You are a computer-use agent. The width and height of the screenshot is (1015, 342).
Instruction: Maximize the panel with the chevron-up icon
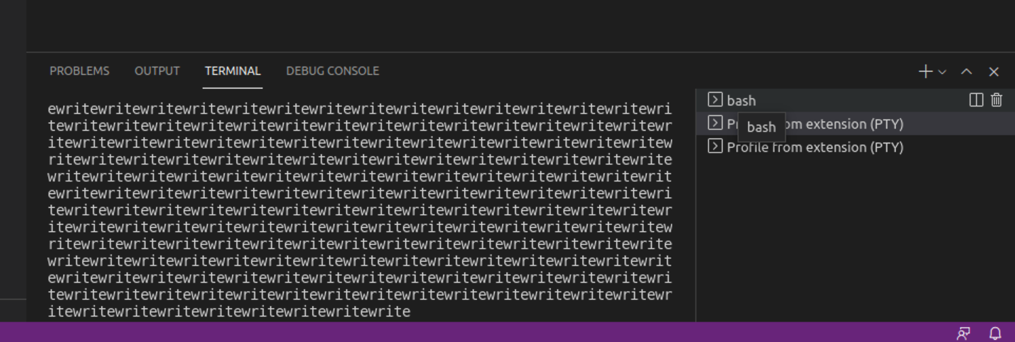tap(966, 71)
